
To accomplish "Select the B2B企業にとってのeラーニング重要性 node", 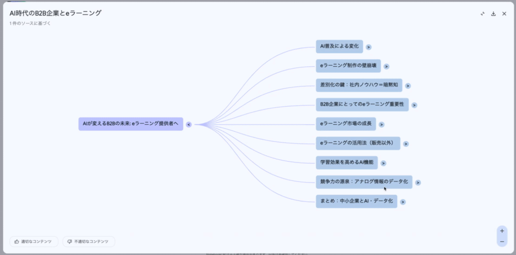I will point(362,104).
